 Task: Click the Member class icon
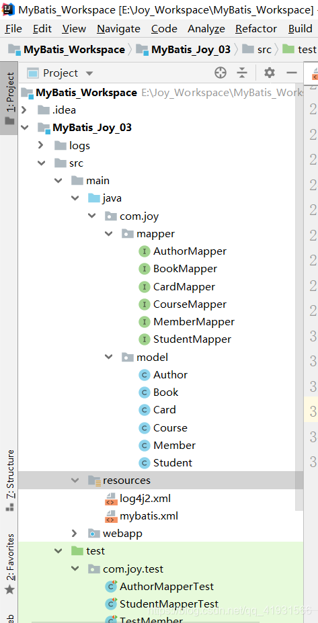(144, 446)
